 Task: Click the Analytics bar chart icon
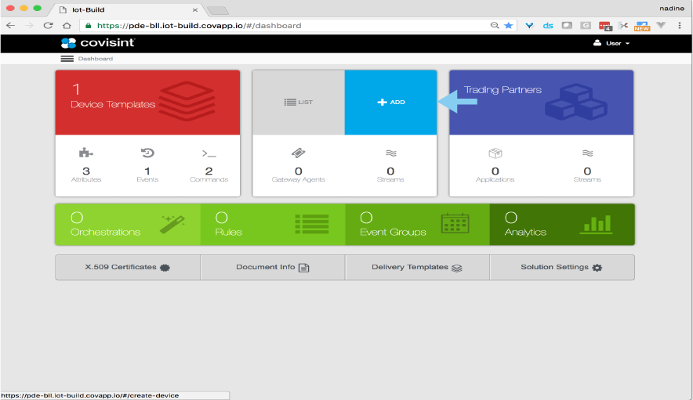[596, 224]
